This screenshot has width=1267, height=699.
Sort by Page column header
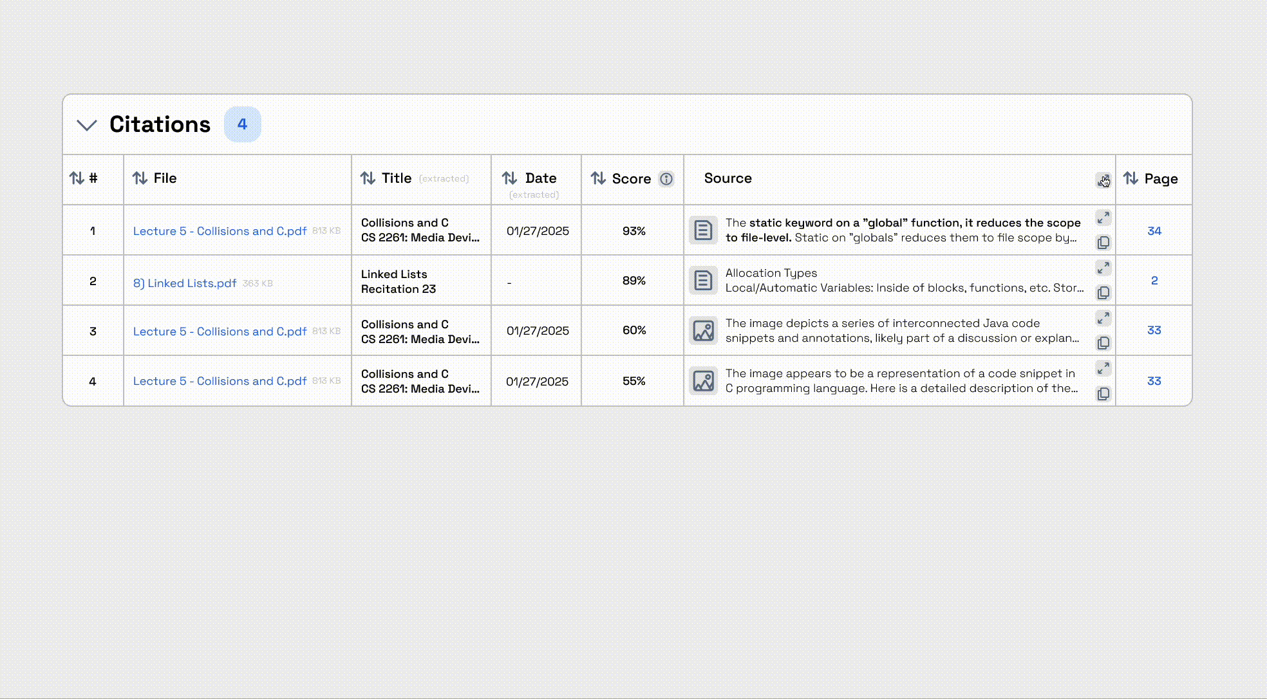[1131, 178]
